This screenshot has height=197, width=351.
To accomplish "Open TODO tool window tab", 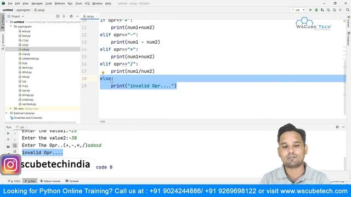I will [x=14, y=181].
